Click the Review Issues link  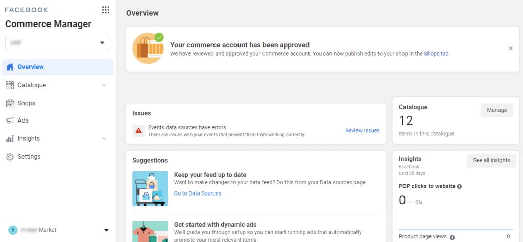[363, 131]
